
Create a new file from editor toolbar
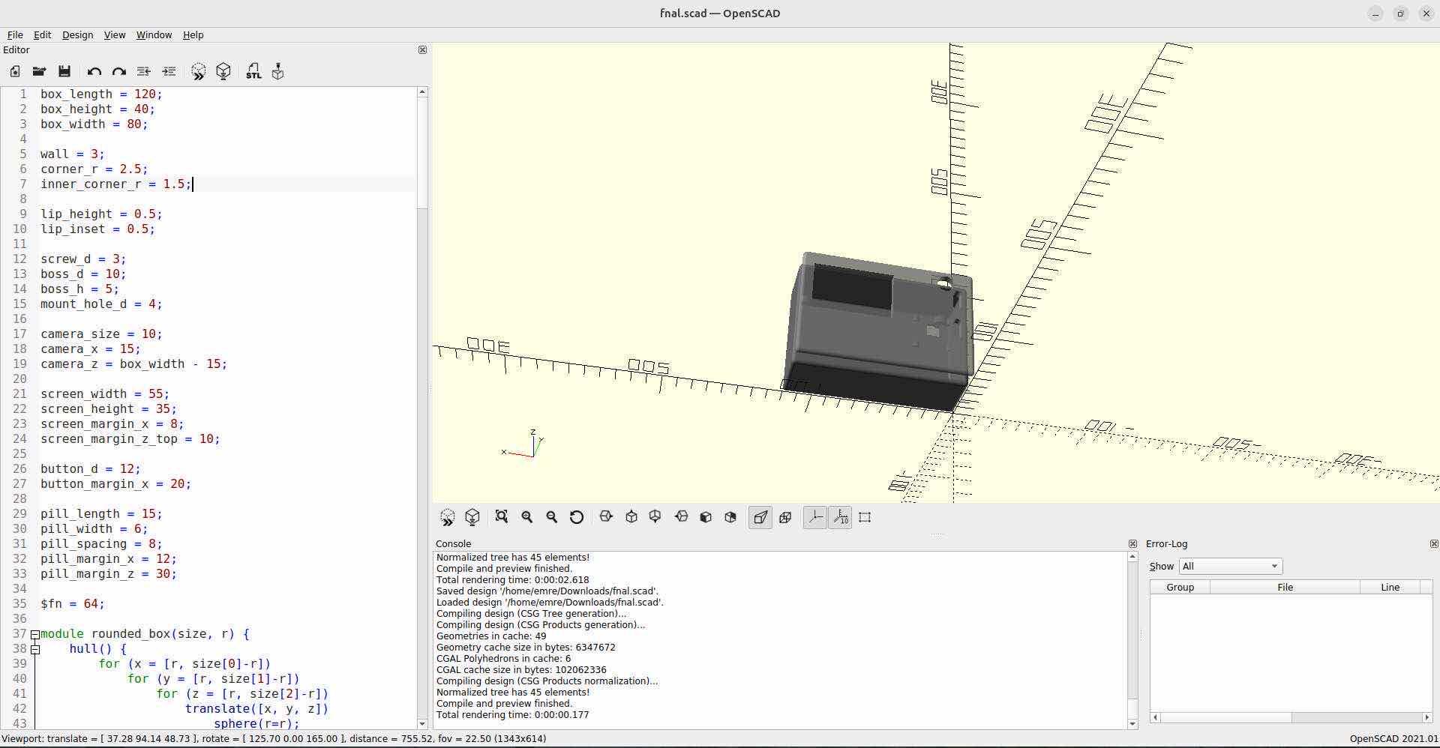click(x=14, y=71)
